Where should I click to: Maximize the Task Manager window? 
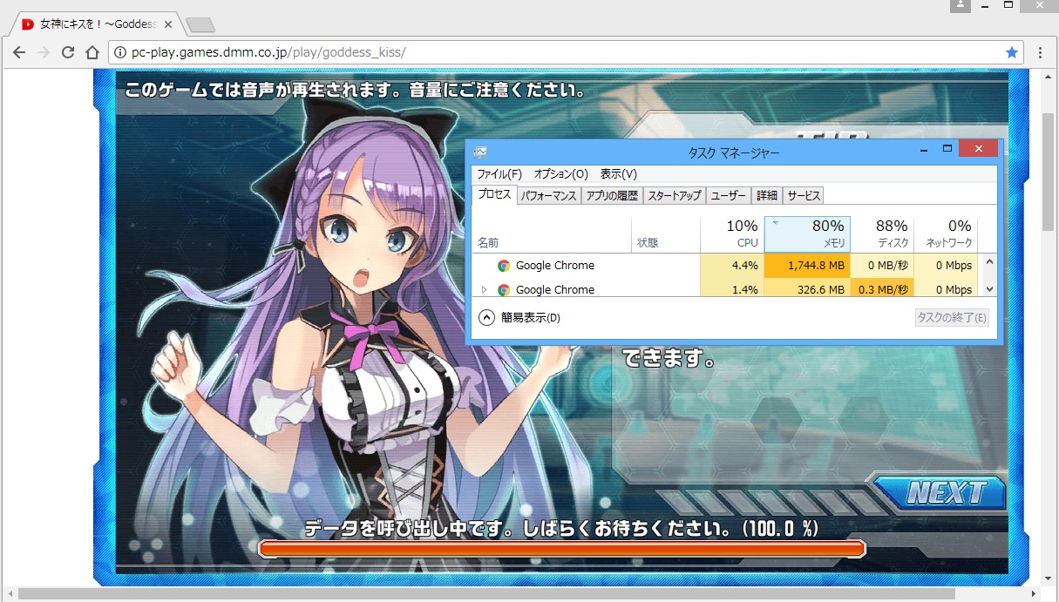point(947,149)
